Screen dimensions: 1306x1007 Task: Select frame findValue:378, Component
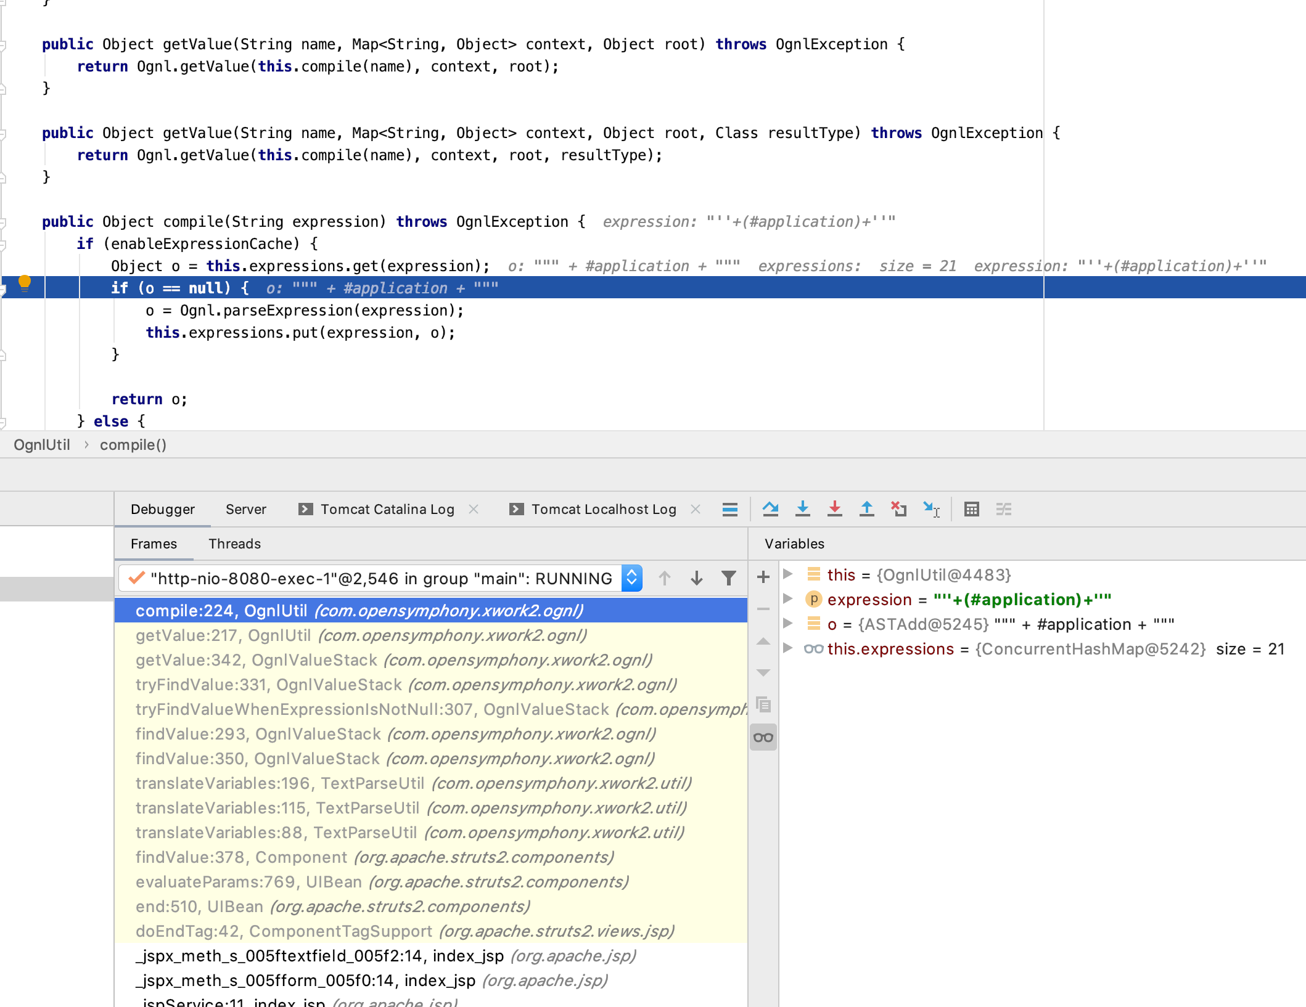[x=431, y=857]
